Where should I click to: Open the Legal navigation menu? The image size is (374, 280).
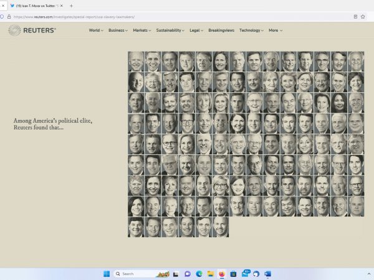click(196, 30)
